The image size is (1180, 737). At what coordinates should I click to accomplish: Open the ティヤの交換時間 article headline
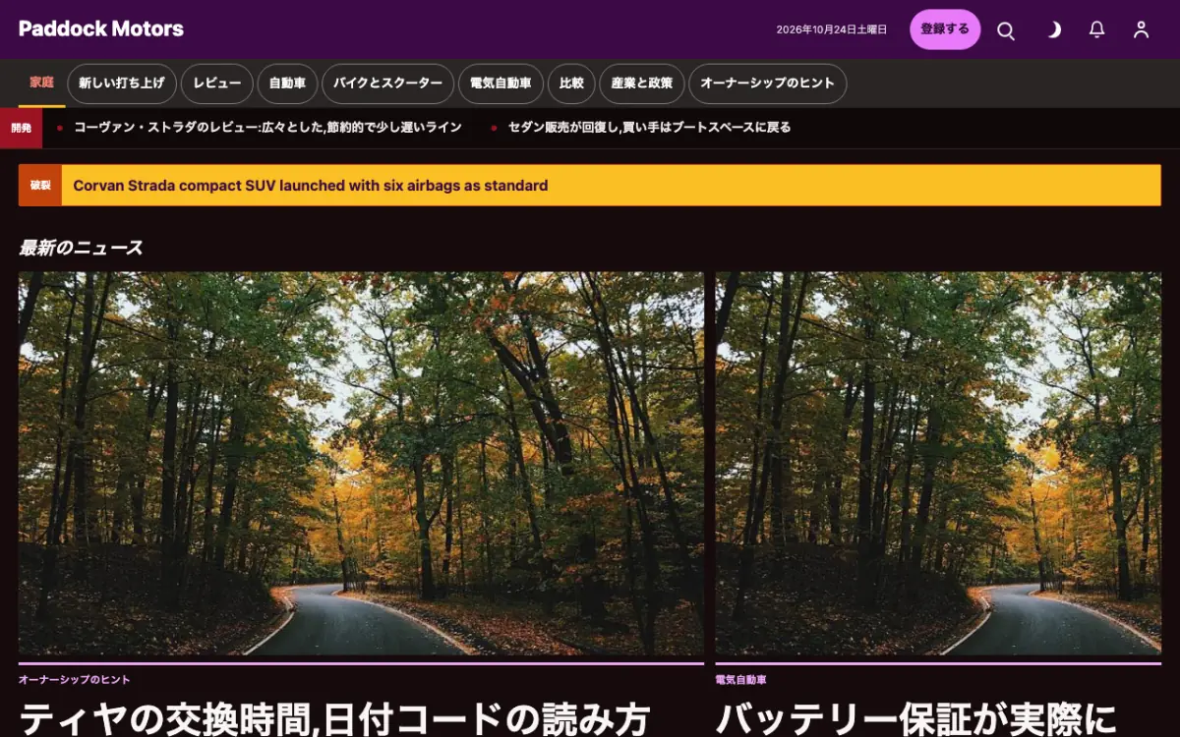tap(334, 718)
